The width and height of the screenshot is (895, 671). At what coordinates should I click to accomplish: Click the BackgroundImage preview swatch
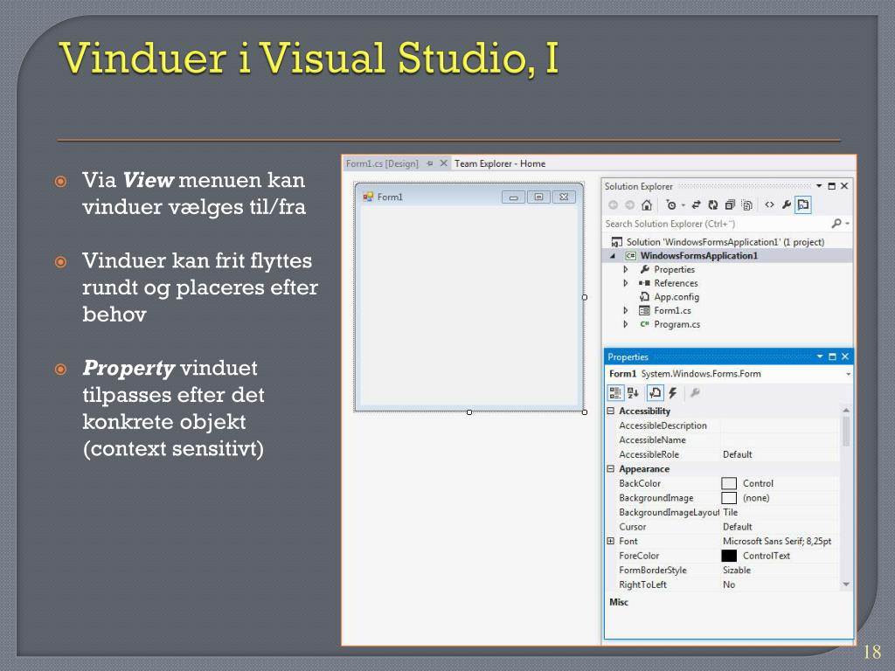click(729, 498)
